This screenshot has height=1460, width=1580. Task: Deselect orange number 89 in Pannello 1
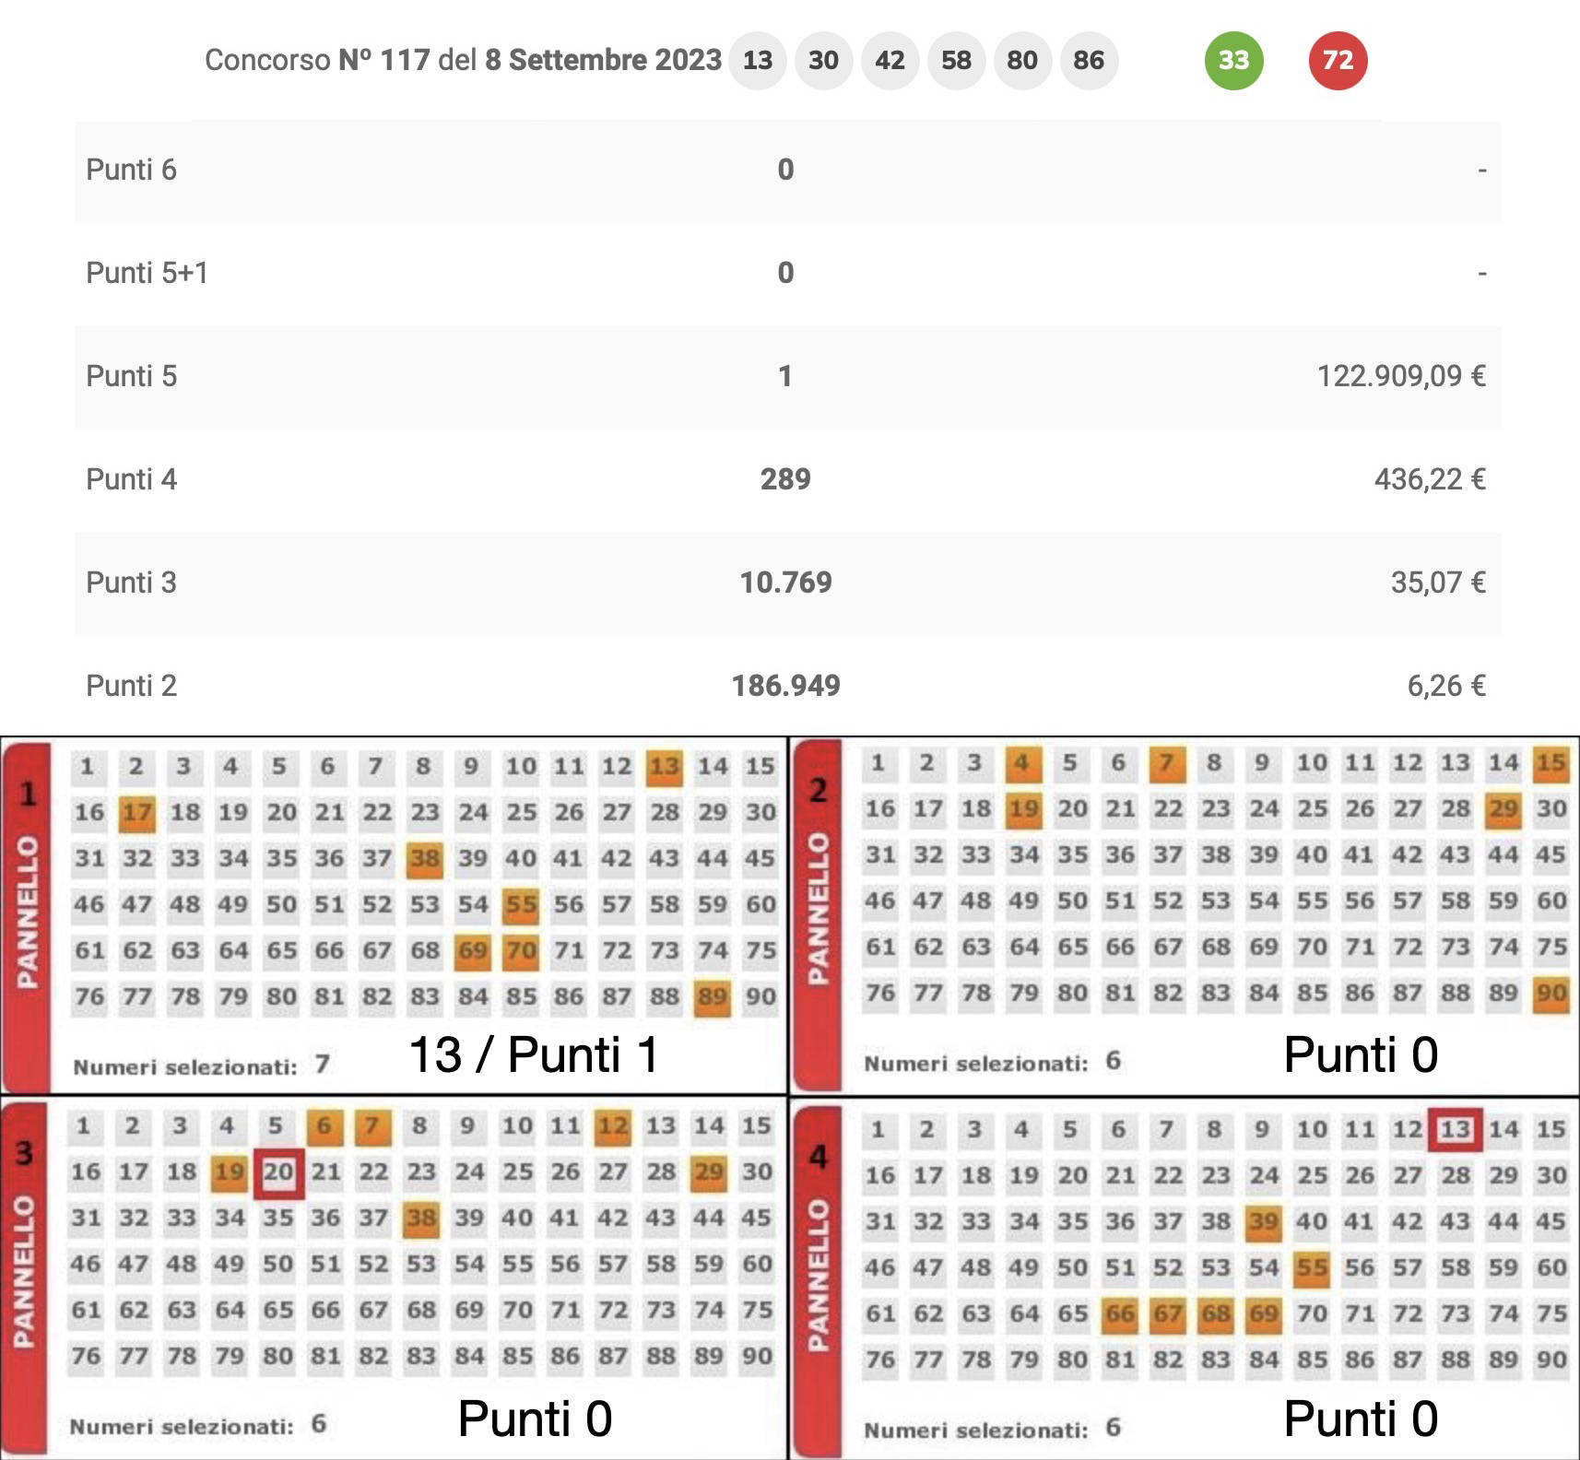tap(712, 997)
